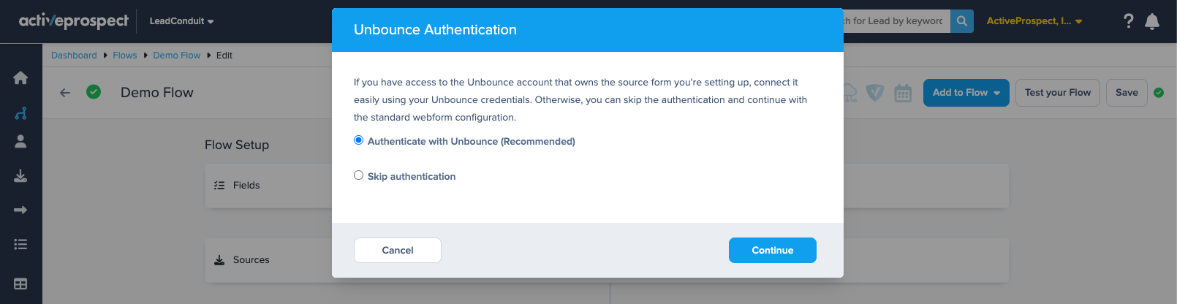
Task: Click the question mark help icon
Action: tap(1128, 21)
